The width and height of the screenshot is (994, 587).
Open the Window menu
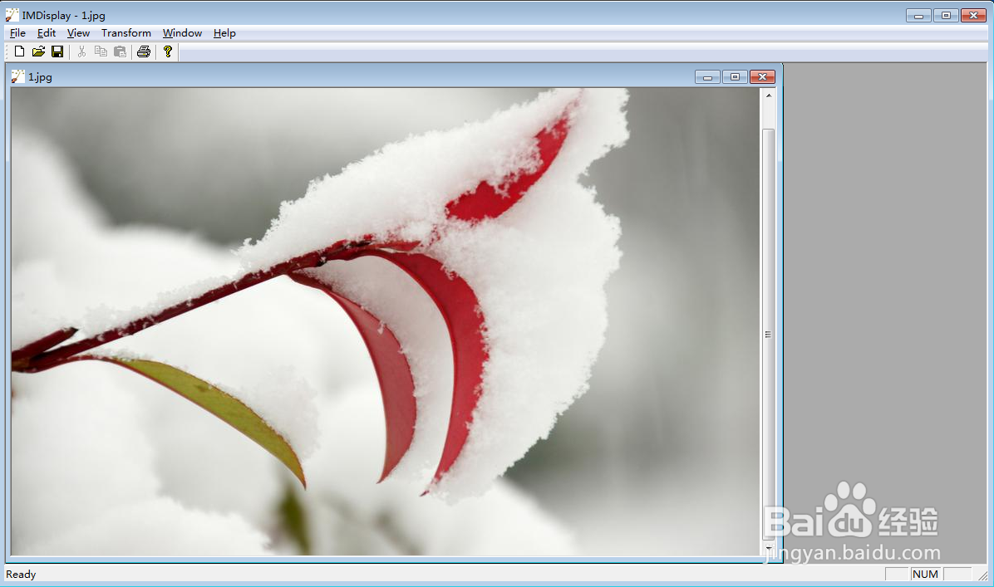point(183,33)
